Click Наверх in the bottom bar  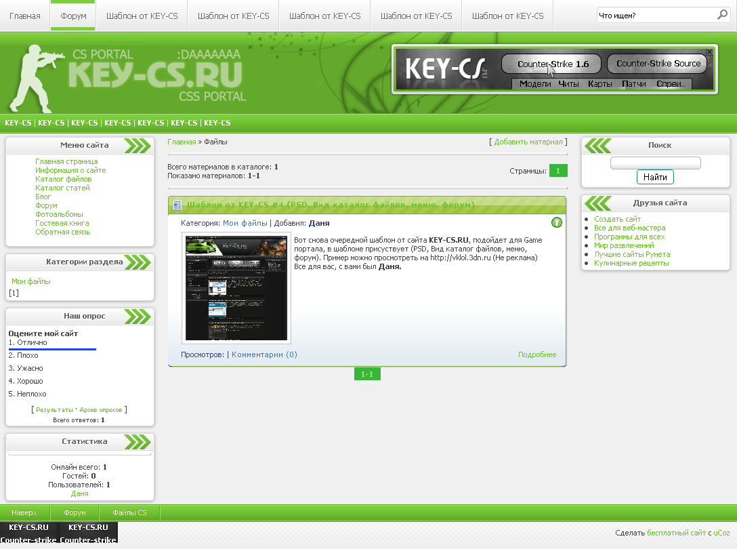pos(24,512)
